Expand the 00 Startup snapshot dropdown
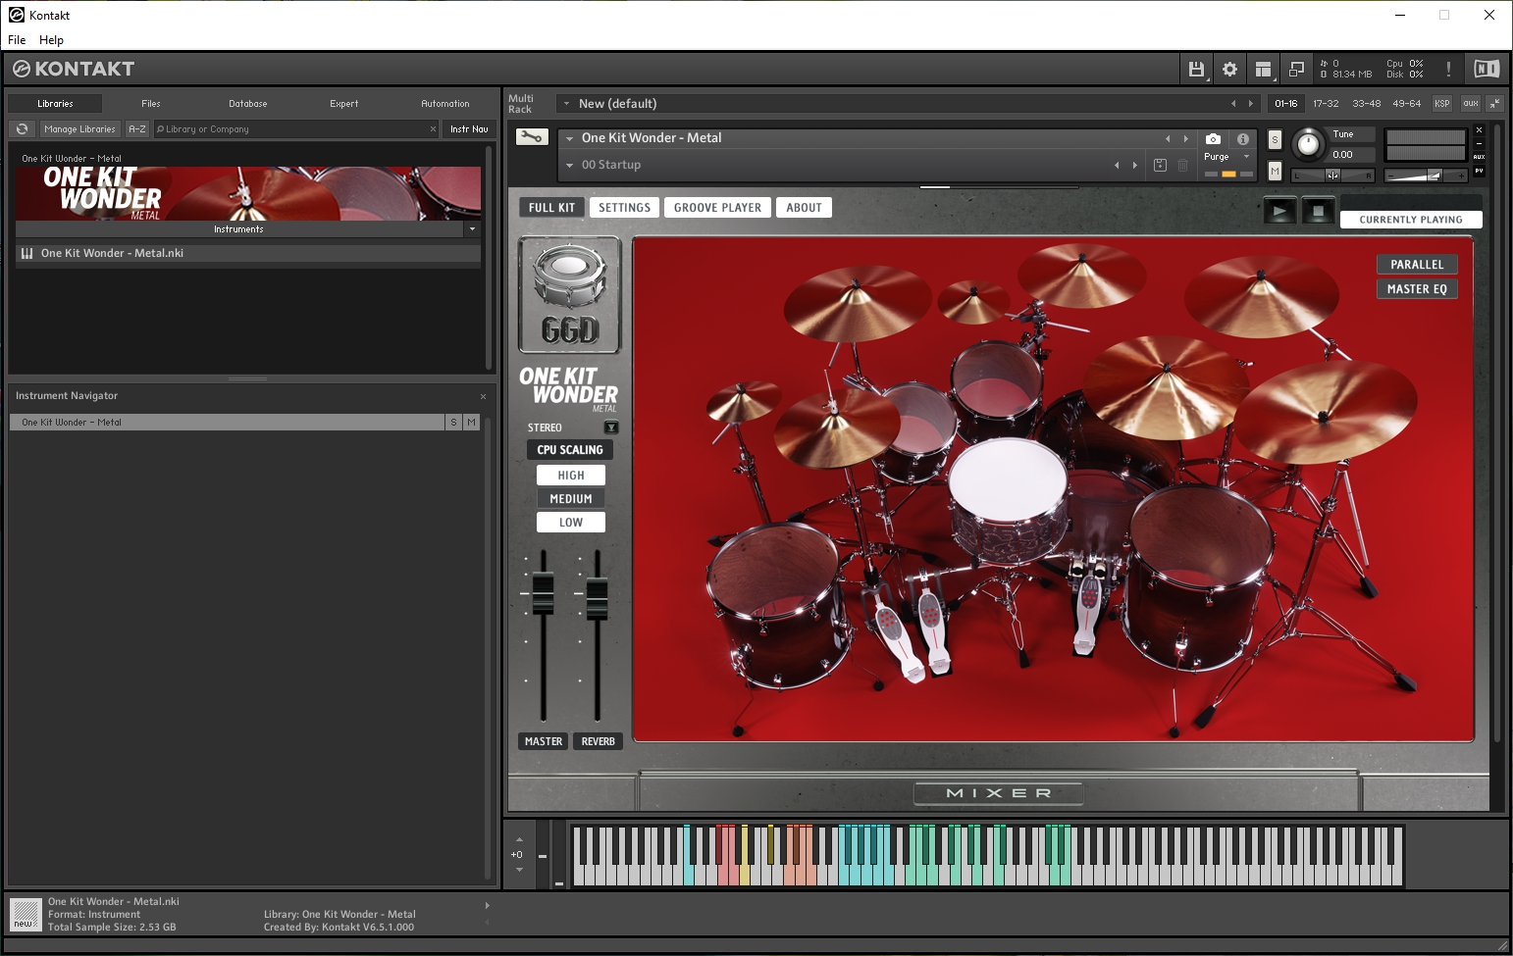The width and height of the screenshot is (1513, 956). [x=569, y=166]
